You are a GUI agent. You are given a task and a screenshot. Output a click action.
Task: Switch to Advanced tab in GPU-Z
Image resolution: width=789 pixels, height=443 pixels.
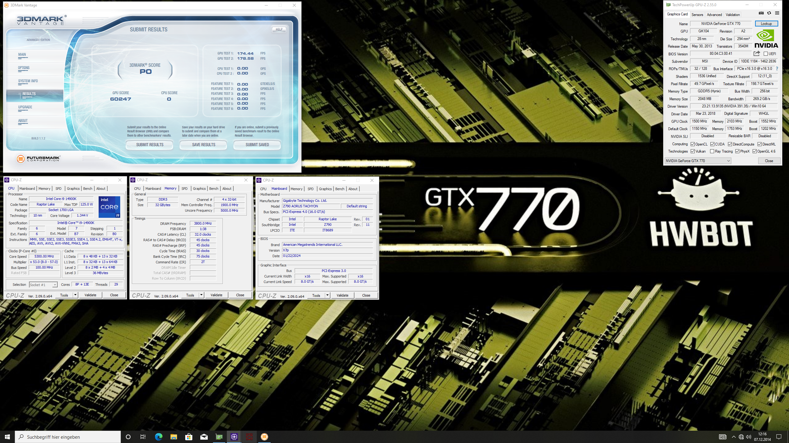714,14
